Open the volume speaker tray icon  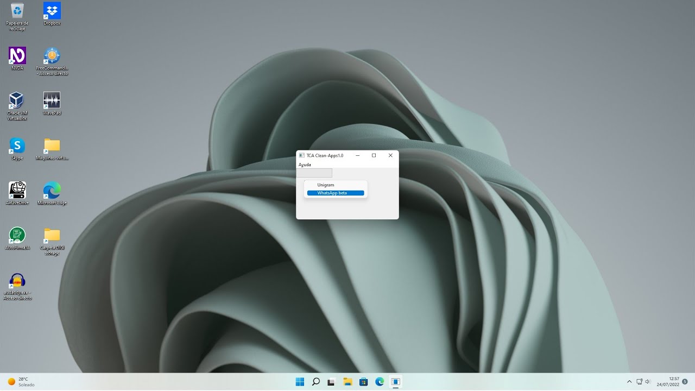coord(648,382)
